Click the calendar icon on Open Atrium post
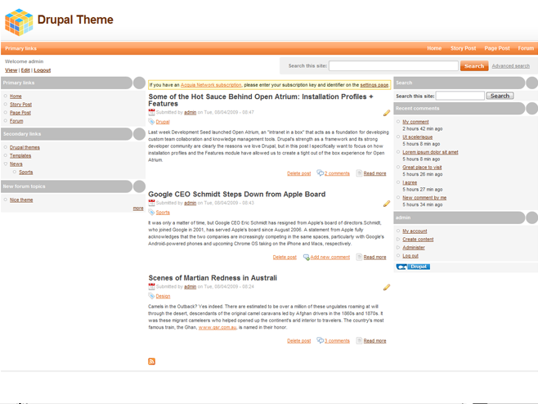 (151, 112)
